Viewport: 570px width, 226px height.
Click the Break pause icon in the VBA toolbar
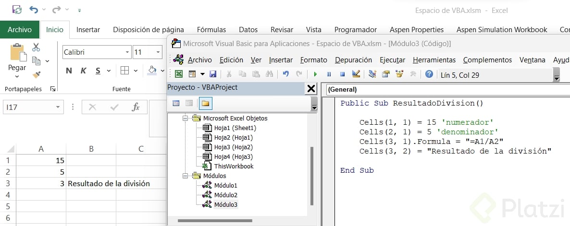point(329,74)
